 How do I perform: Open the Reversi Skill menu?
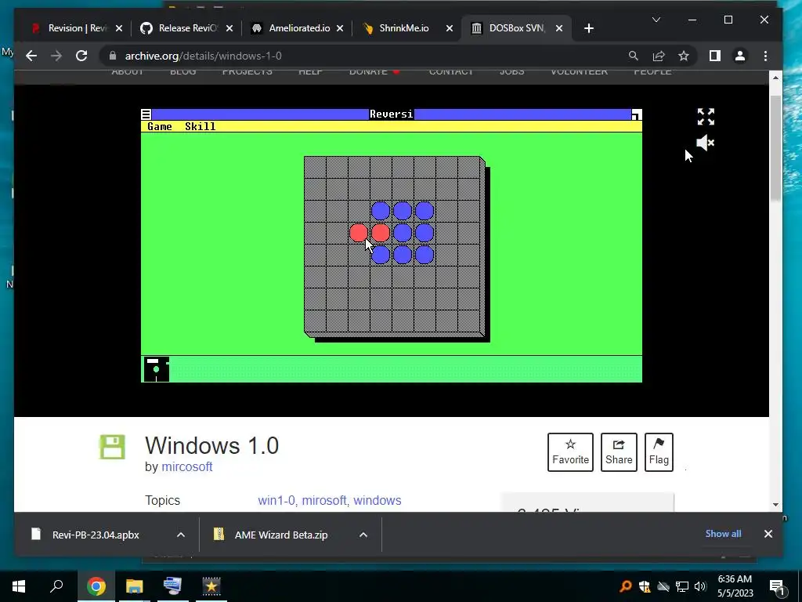point(200,126)
